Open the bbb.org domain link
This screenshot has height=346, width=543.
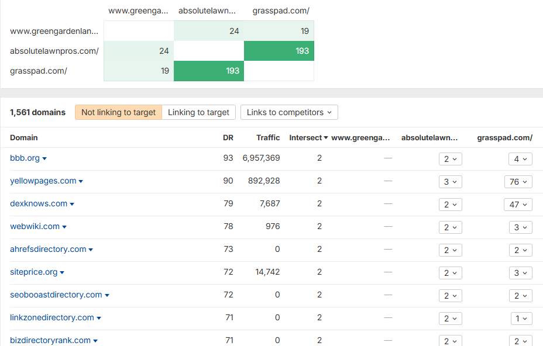(x=25, y=158)
